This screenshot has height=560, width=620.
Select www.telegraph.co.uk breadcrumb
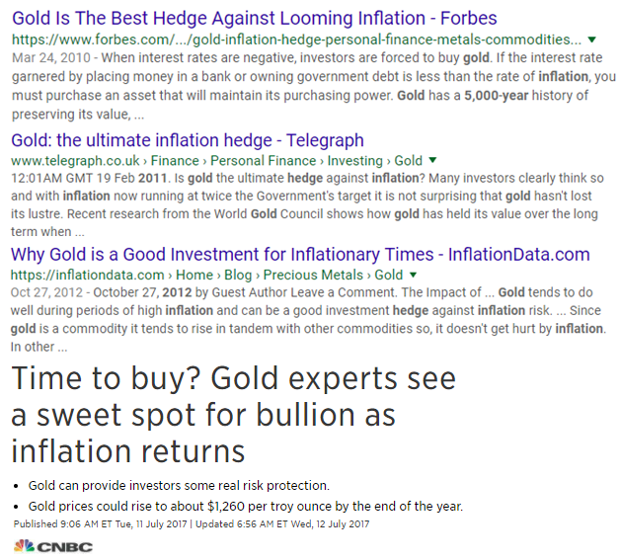[x=75, y=161]
